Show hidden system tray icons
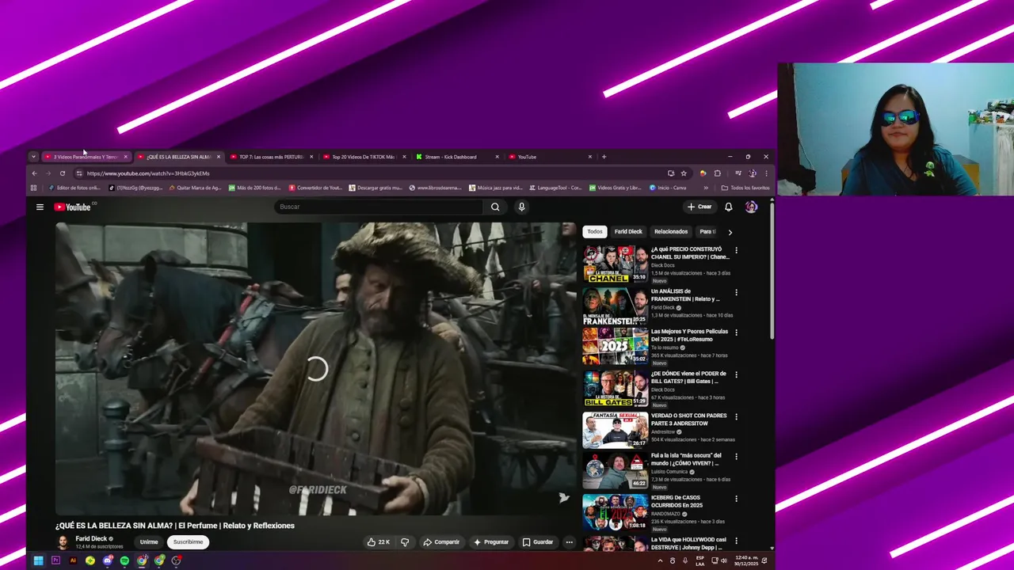The width and height of the screenshot is (1014, 570). click(x=660, y=560)
